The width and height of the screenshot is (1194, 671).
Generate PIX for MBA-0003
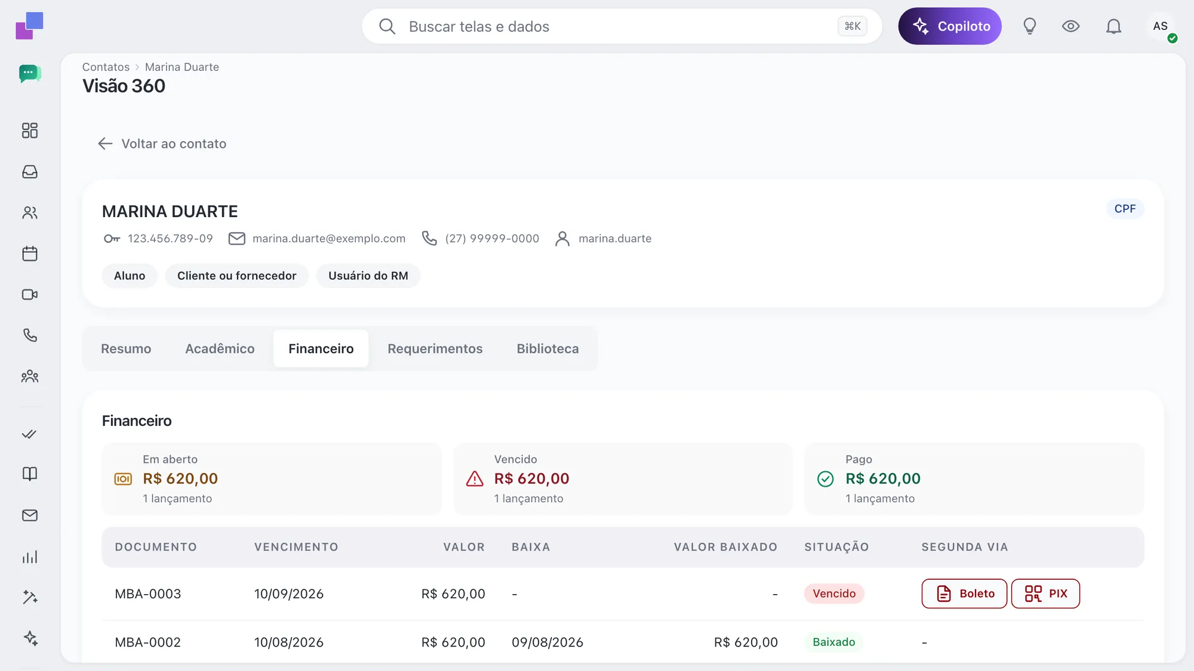click(1045, 594)
